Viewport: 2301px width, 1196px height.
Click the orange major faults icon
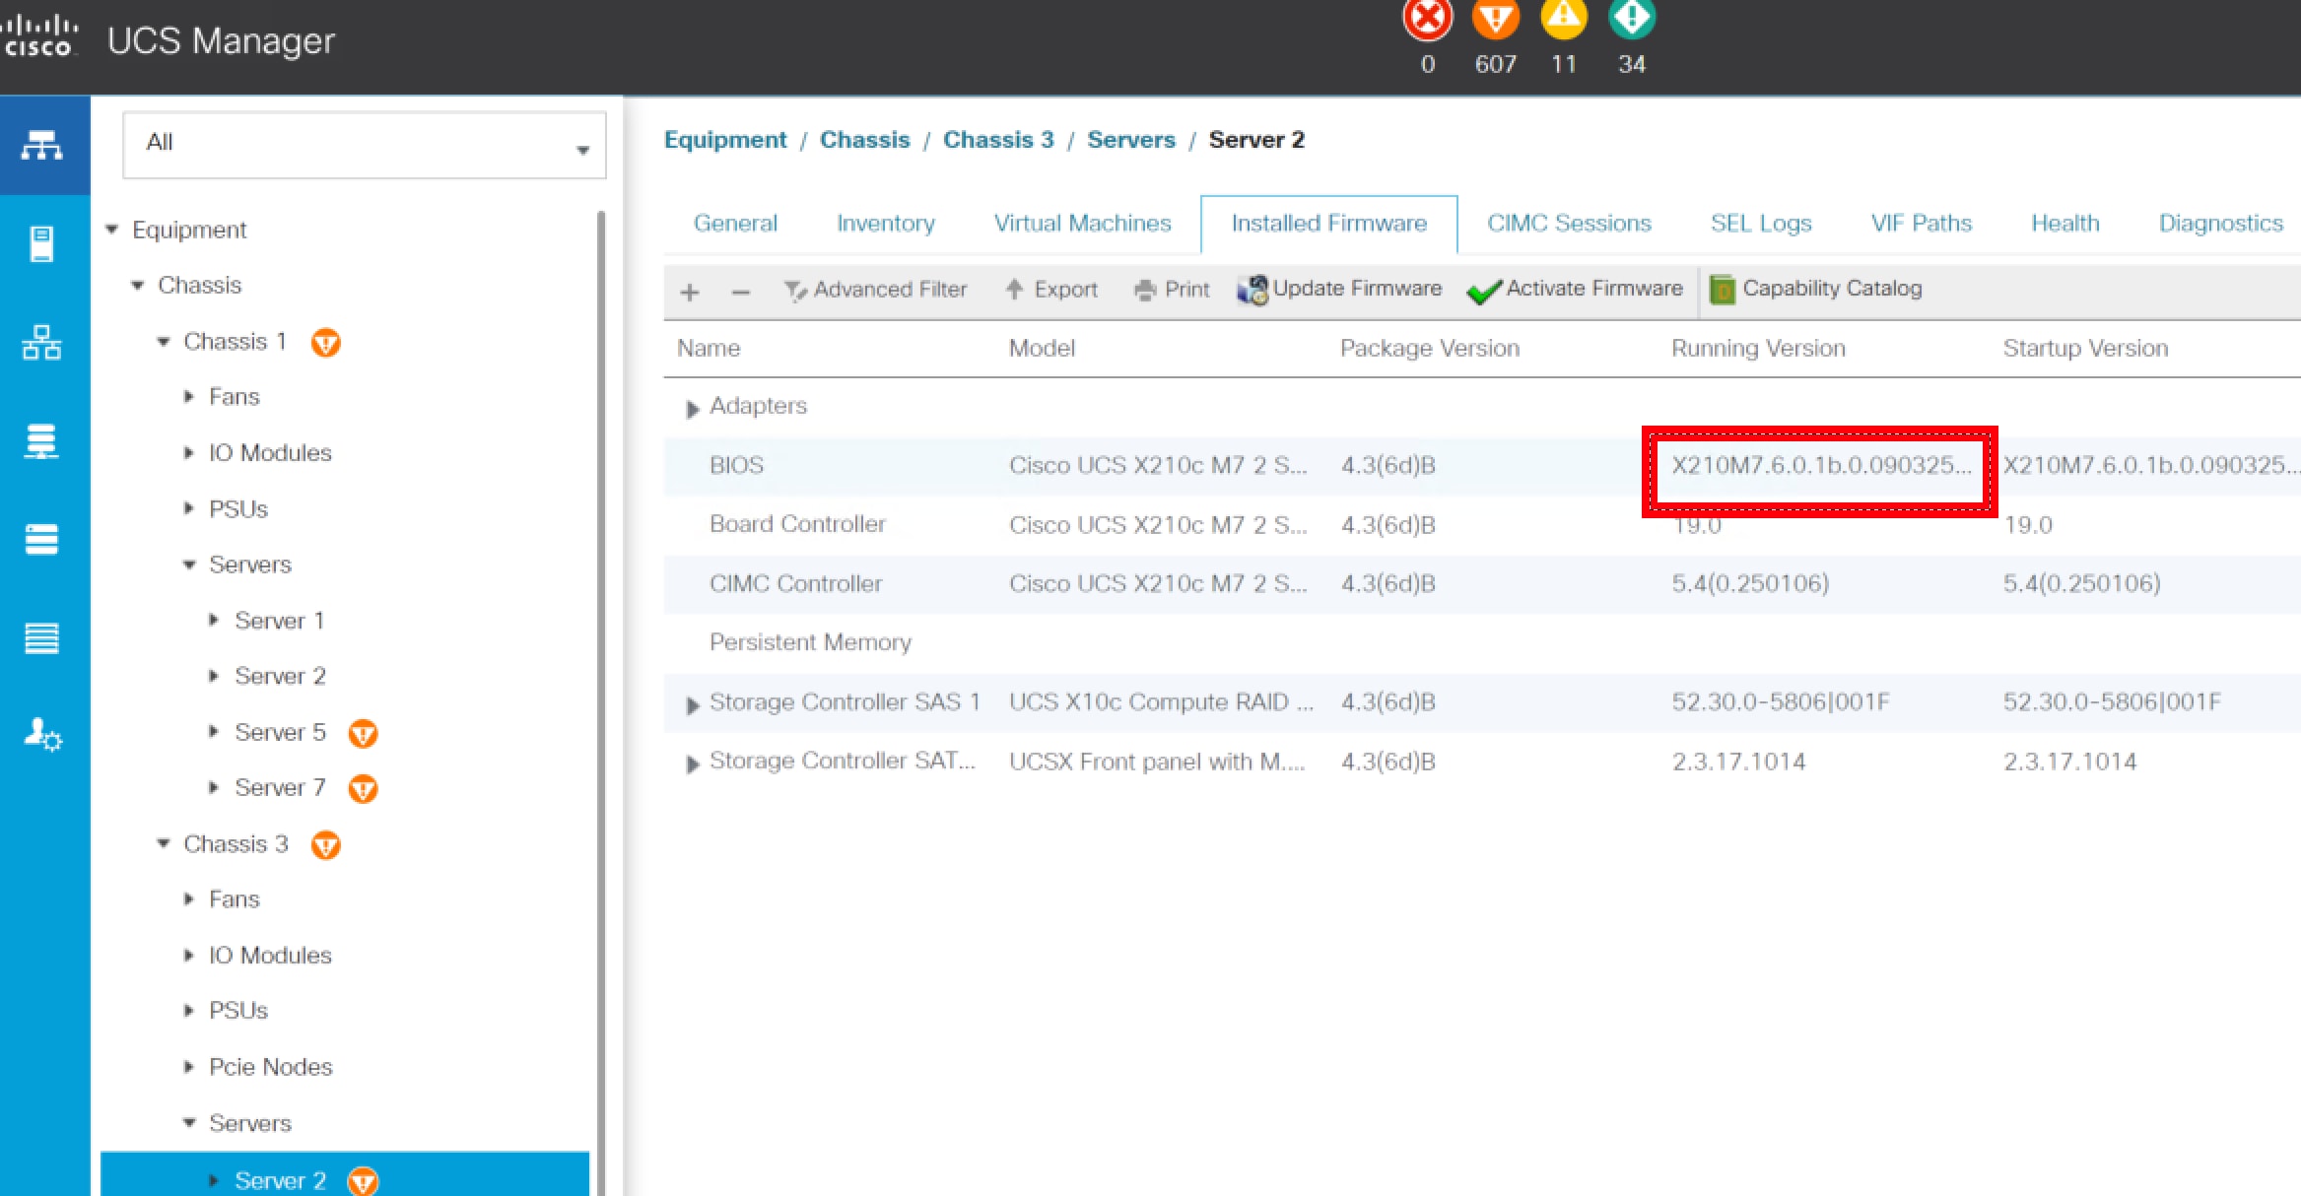pos(1495,20)
